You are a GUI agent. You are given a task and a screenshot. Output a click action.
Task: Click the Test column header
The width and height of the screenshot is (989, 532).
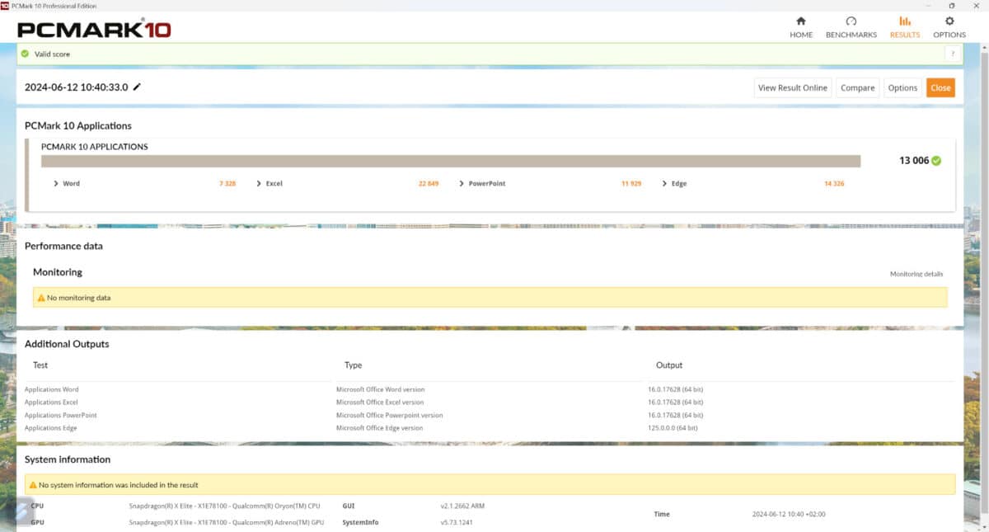pos(40,365)
